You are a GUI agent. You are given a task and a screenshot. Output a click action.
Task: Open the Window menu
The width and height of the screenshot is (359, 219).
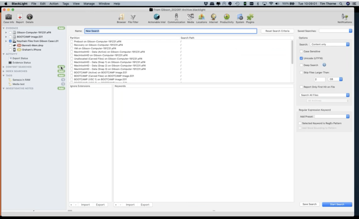(x=104, y=4)
